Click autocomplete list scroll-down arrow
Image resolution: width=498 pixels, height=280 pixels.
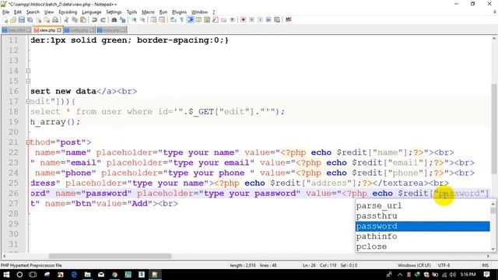[493, 249]
